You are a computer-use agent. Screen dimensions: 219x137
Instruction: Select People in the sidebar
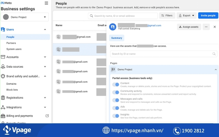pos(25,37)
